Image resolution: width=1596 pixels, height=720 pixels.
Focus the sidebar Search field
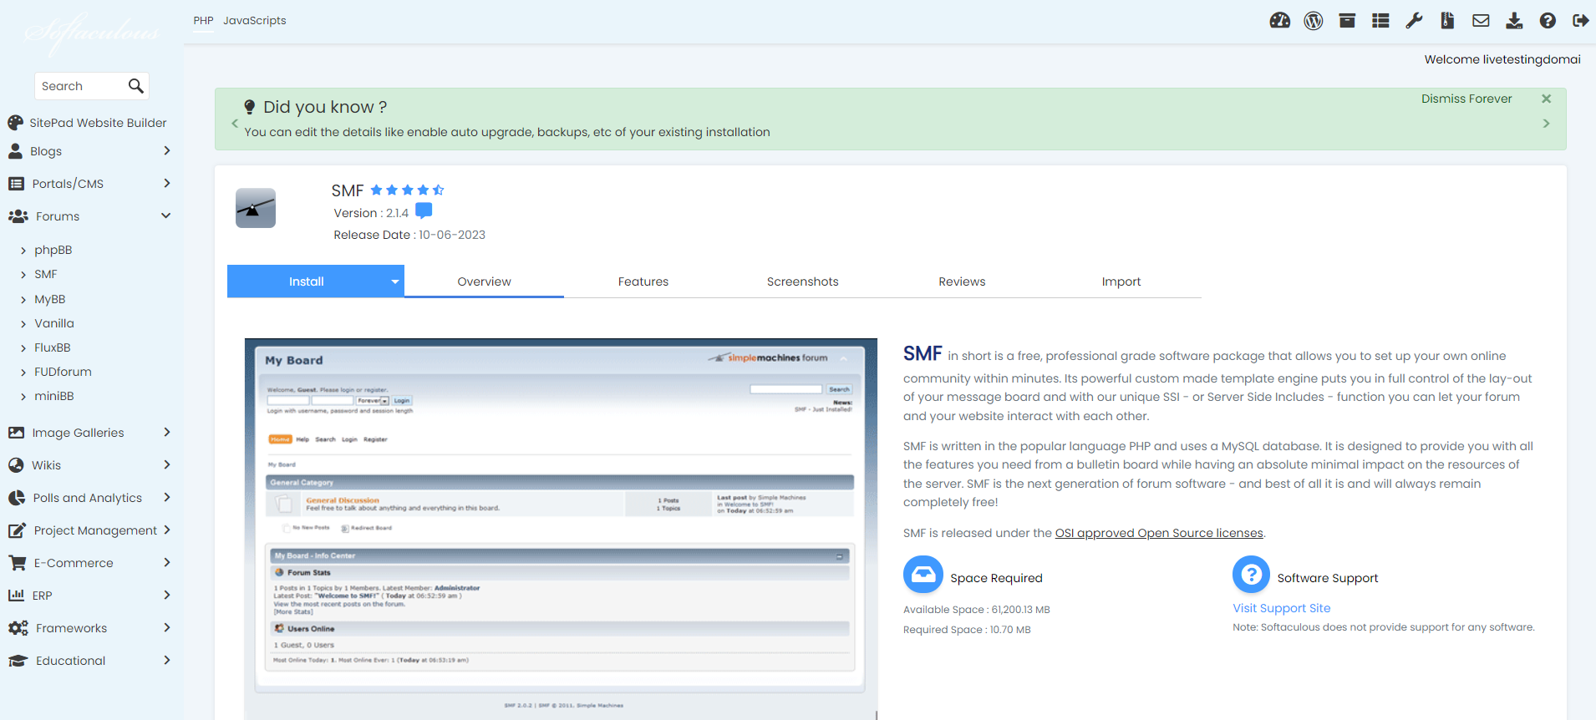coord(82,86)
